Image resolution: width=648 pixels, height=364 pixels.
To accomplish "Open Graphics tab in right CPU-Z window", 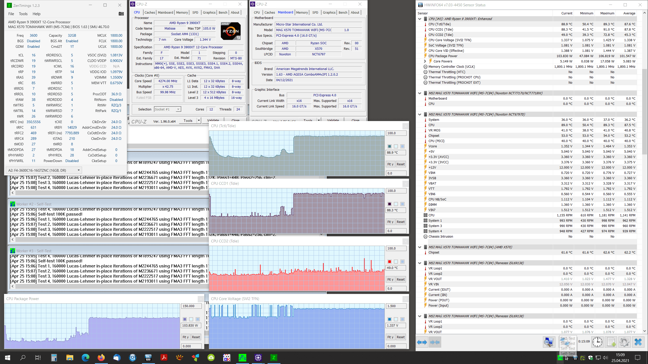I will point(329,12).
